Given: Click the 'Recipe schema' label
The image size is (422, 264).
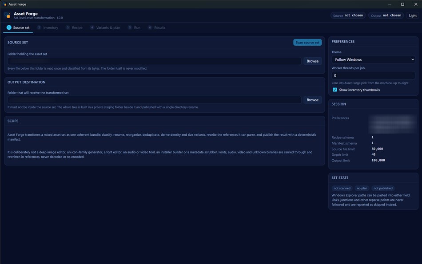Looking at the screenshot, I should (342, 138).
